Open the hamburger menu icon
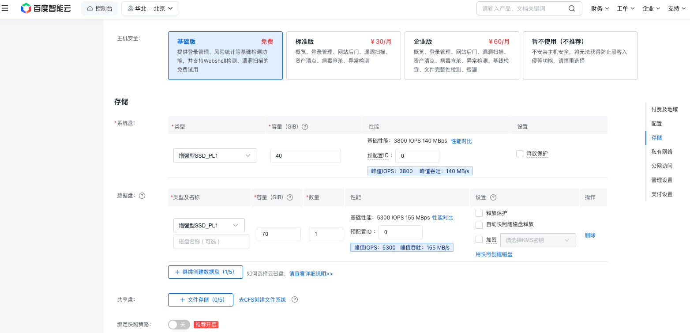Viewport: 690px width, 333px height. pyautogui.click(x=5, y=8)
